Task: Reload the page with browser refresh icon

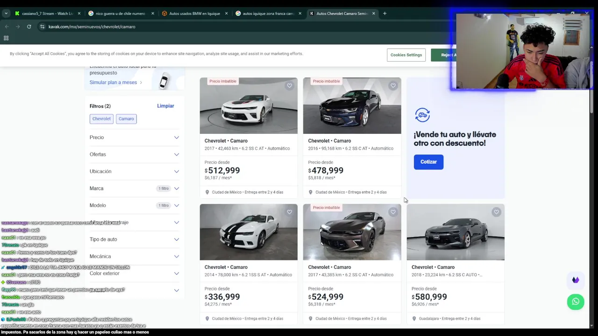Action: click(x=29, y=27)
